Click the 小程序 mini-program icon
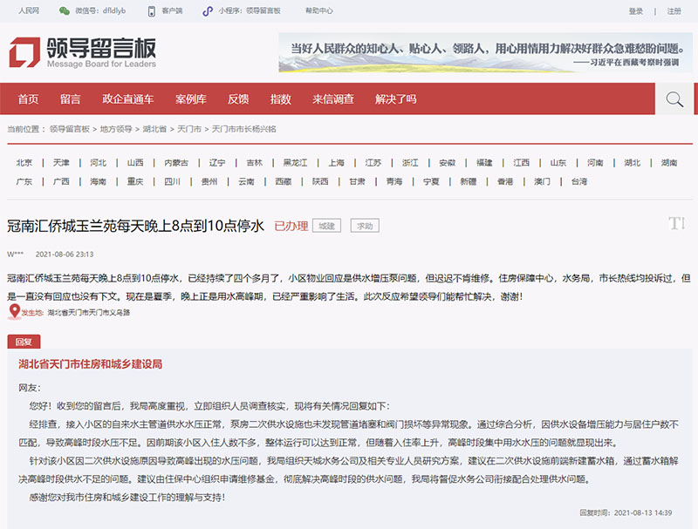This screenshot has height=529, width=698. click(207, 11)
